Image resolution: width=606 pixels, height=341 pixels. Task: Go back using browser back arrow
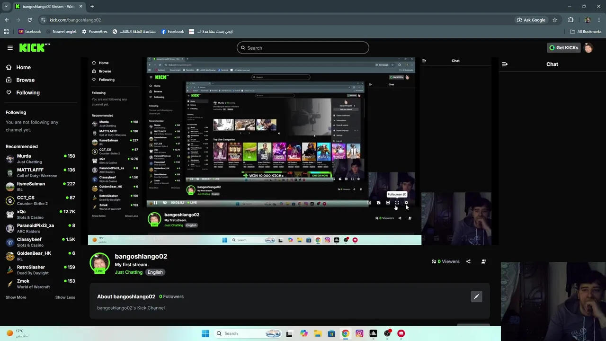[x=7, y=20]
